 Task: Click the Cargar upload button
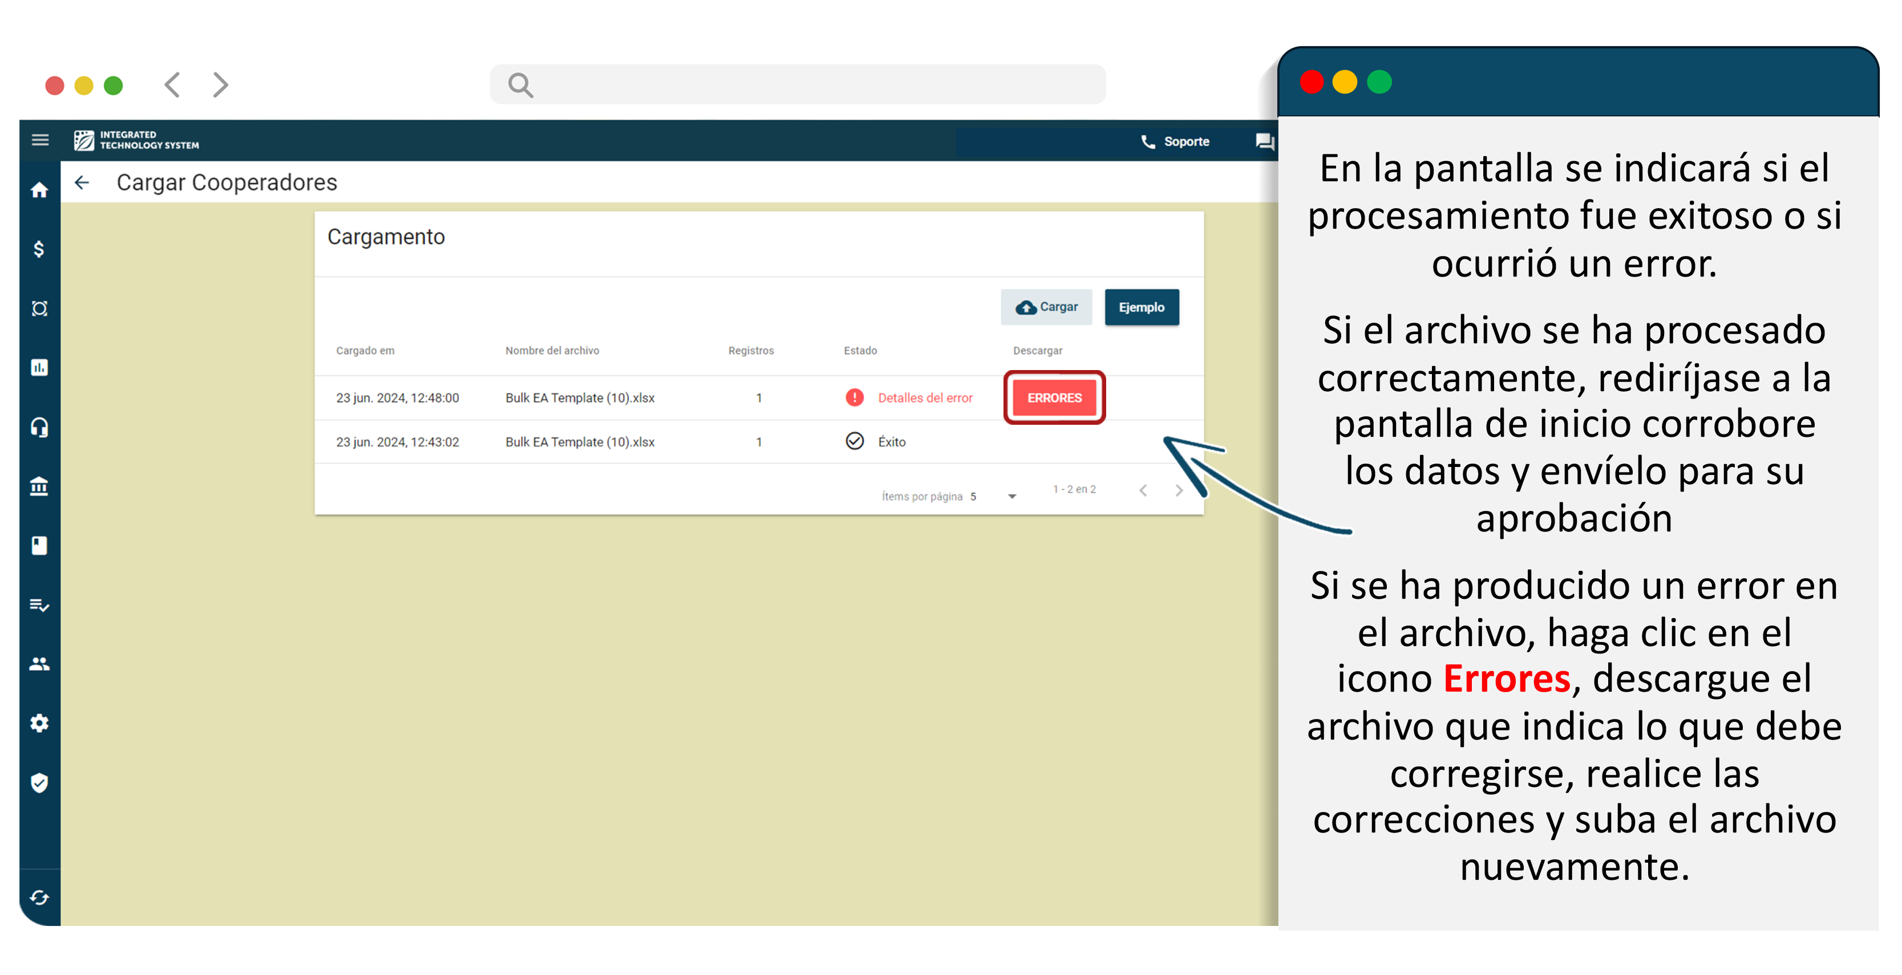coord(1046,307)
